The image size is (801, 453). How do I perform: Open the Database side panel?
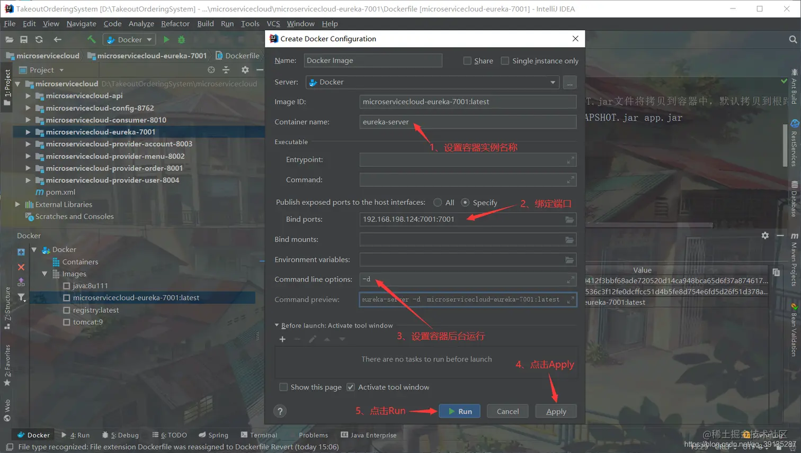(794, 199)
